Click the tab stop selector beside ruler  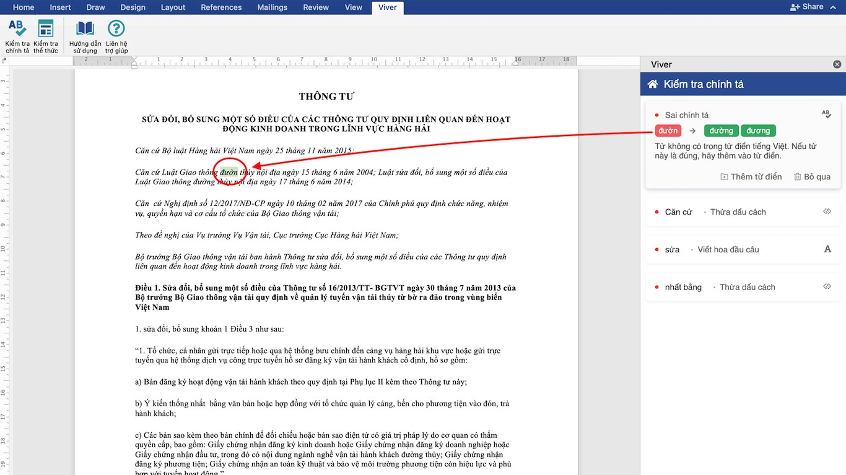(5, 61)
